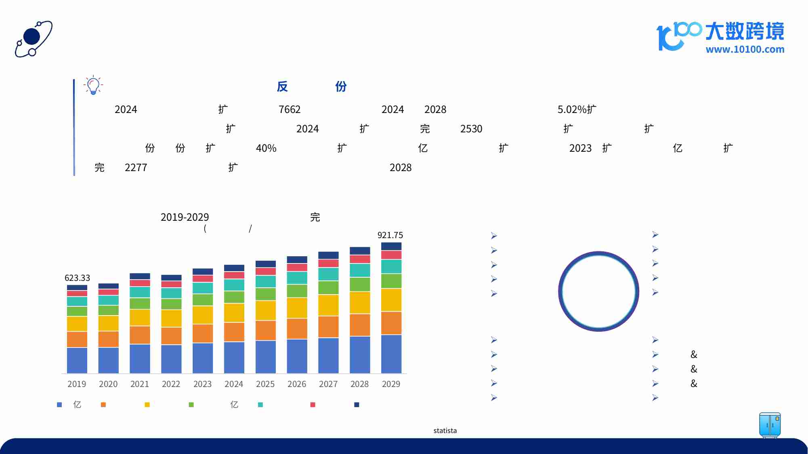This screenshot has width=808, height=454.
Task: Click the orange segment of the 2024 bar
Action: (234, 332)
